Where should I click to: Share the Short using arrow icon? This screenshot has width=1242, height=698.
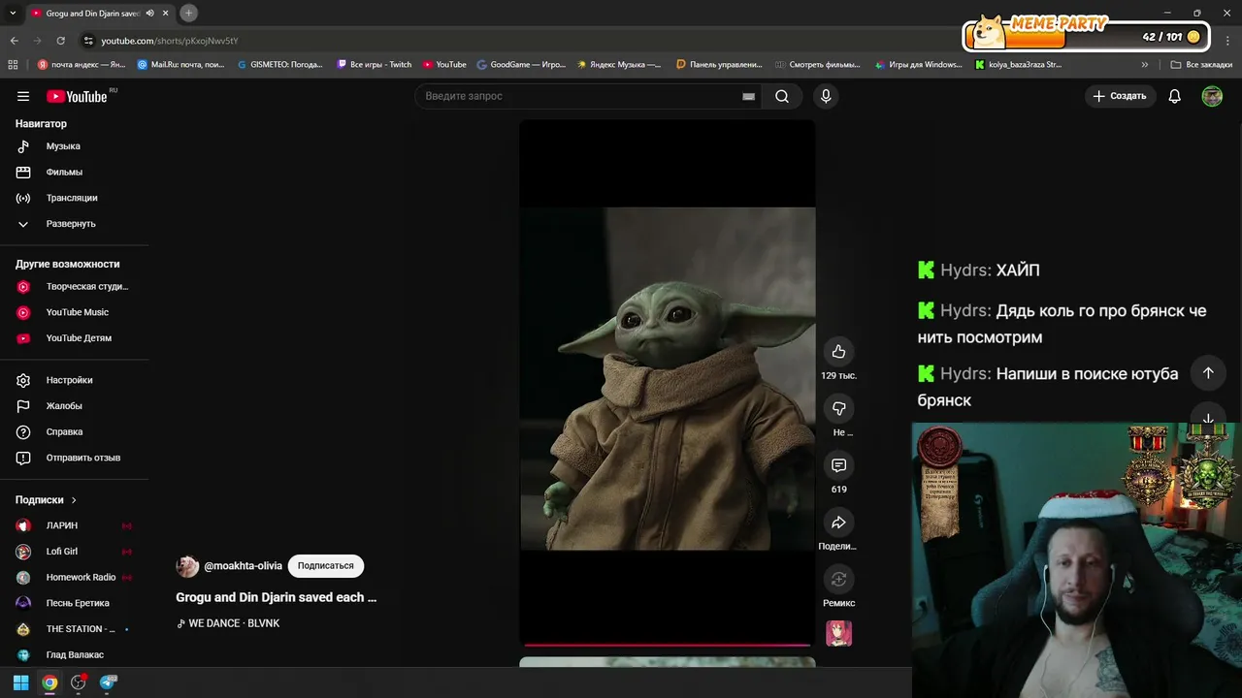(x=839, y=523)
